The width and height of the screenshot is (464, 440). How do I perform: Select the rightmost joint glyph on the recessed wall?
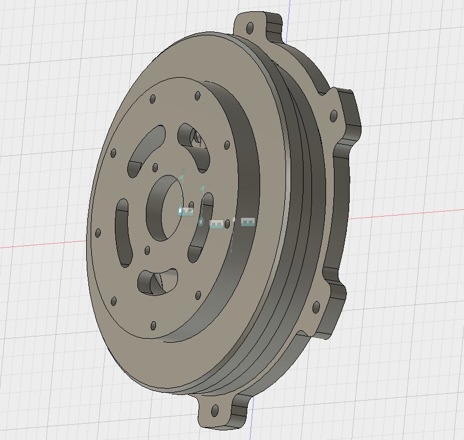248,222
